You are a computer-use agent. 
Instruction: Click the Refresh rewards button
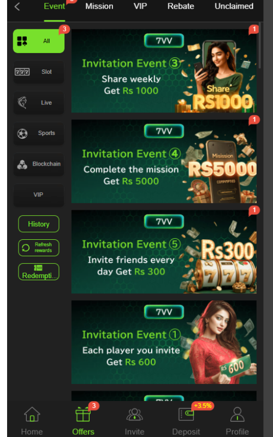39,247
